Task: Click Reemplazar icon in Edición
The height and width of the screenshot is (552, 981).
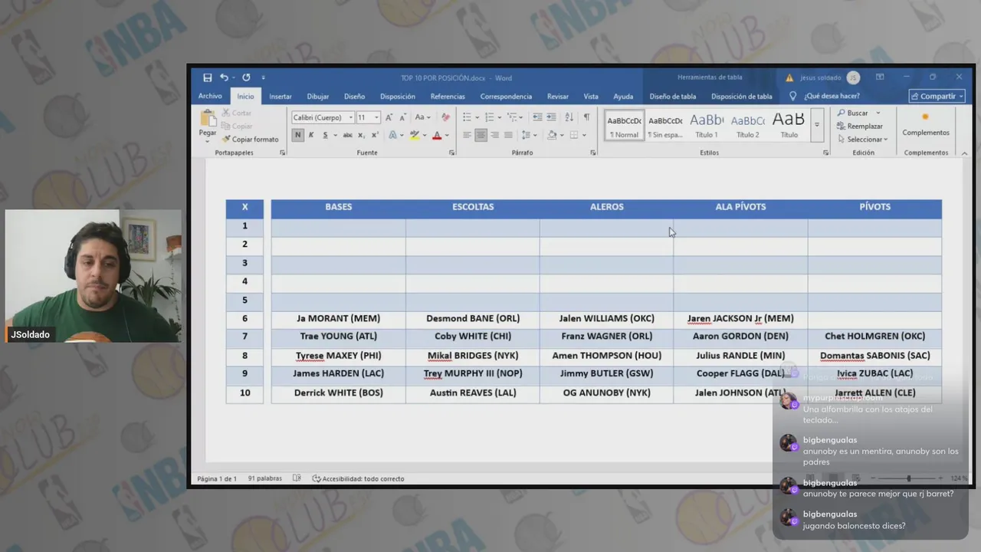Action: tap(842, 126)
